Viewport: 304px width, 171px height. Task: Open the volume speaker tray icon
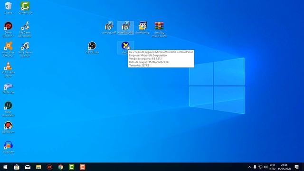266,167
